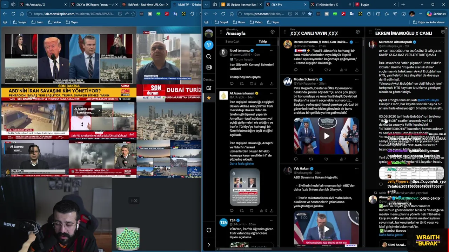
Task: Open more menu on Al Jazeera kanalı post
Action: coord(272,93)
